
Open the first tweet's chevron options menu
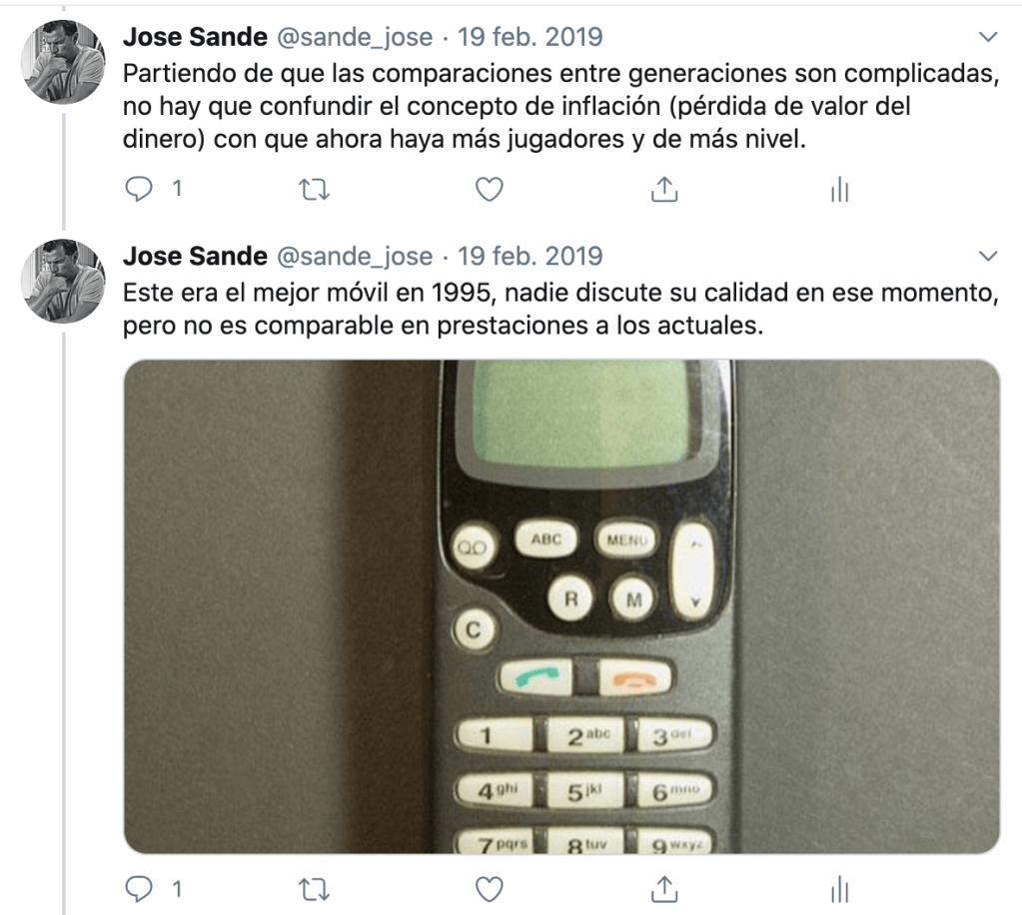(988, 37)
